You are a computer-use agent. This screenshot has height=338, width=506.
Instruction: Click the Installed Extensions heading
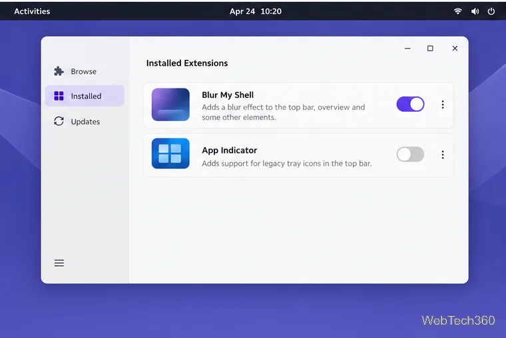187,63
